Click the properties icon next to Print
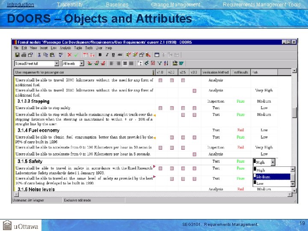 pos(30,55)
